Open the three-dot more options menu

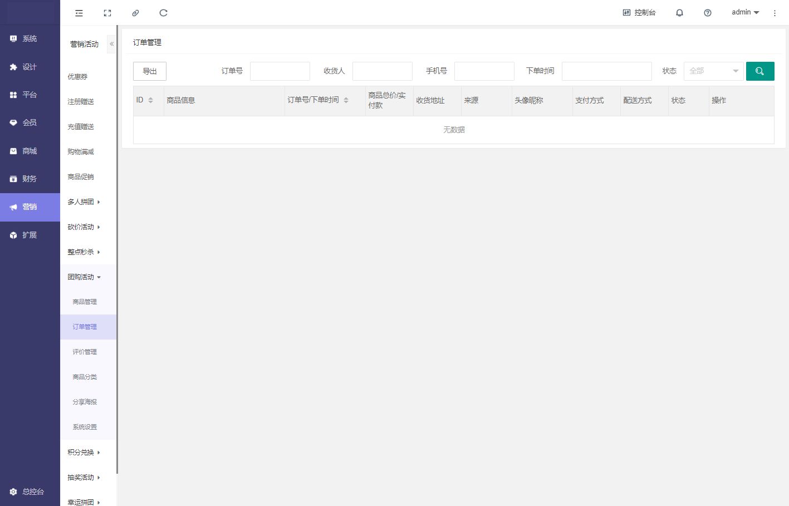pos(775,13)
